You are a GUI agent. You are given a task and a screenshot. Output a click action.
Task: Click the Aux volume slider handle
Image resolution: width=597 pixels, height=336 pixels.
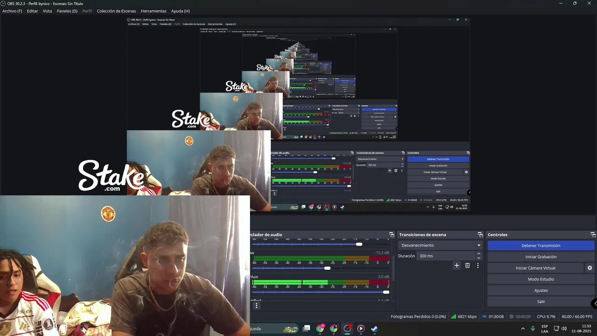tap(386, 292)
